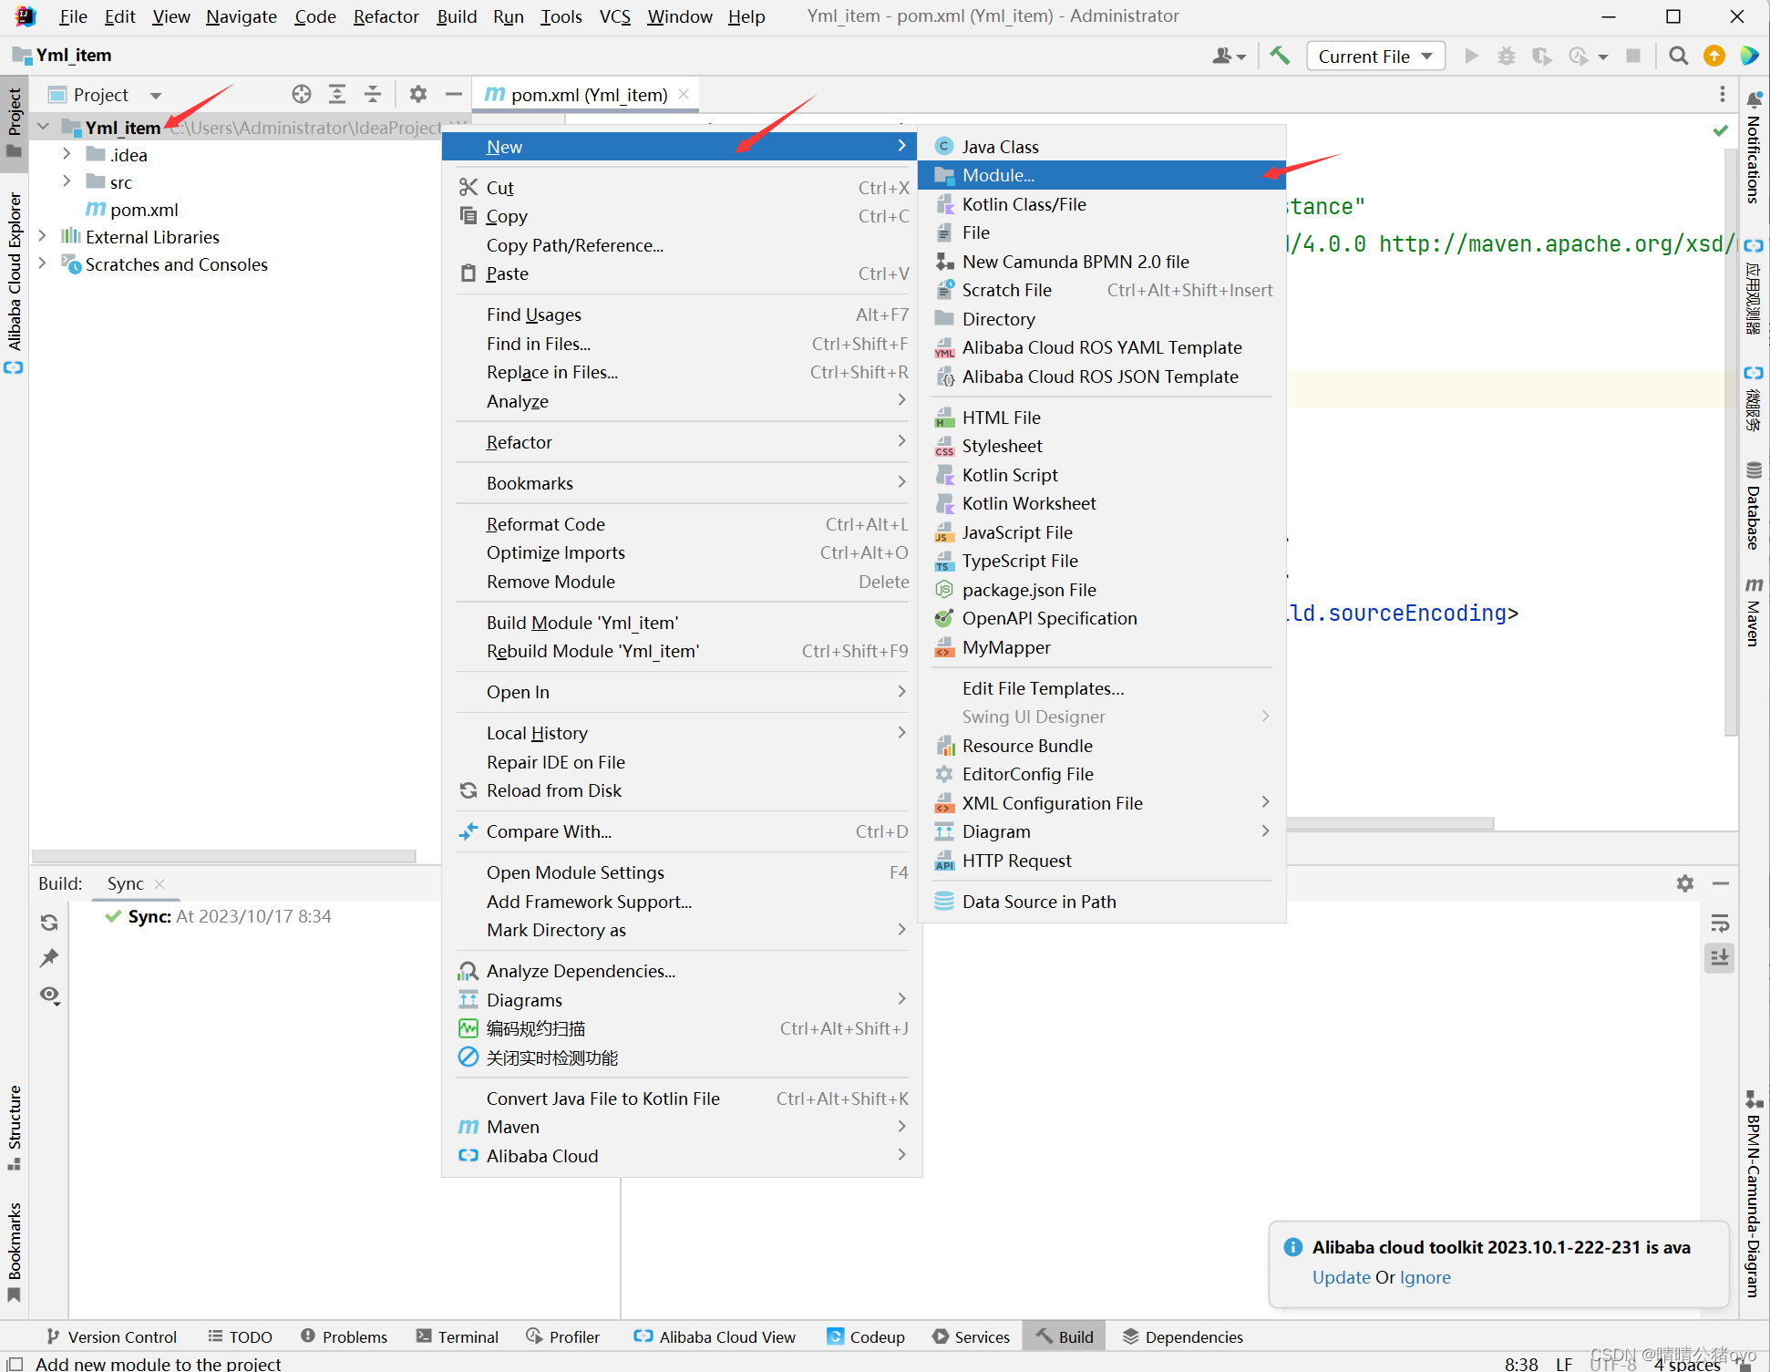Expand the src folder in project tree
Viewport: 1770px width, 1372px height.
point(67,181)
